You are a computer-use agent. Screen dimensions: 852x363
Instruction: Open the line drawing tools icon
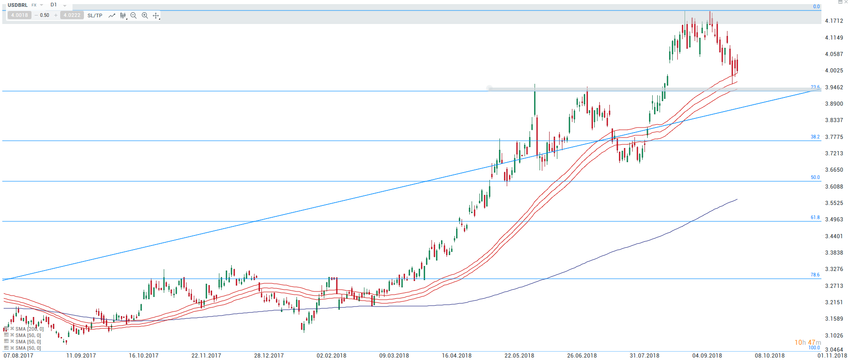point(112,15)
